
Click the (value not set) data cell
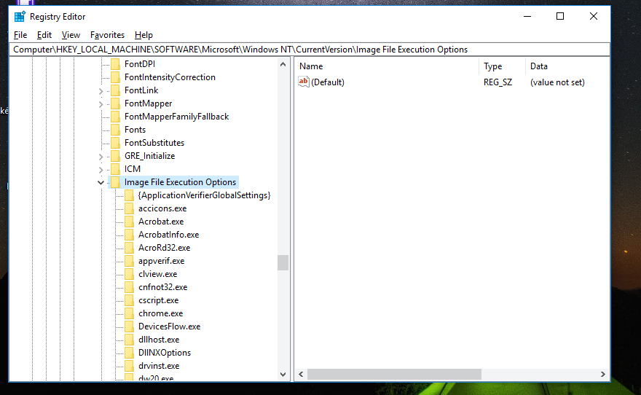tap(557, 82)
